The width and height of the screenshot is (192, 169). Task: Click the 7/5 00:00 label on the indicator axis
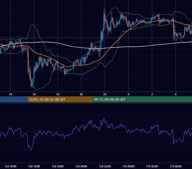click(128, 166)
